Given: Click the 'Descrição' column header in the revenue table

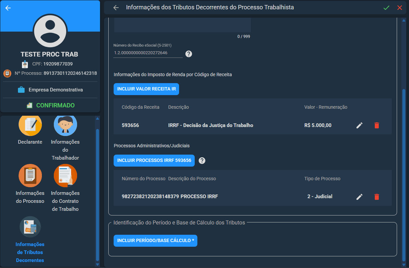Looking at the screenshot, I should 178,107.
